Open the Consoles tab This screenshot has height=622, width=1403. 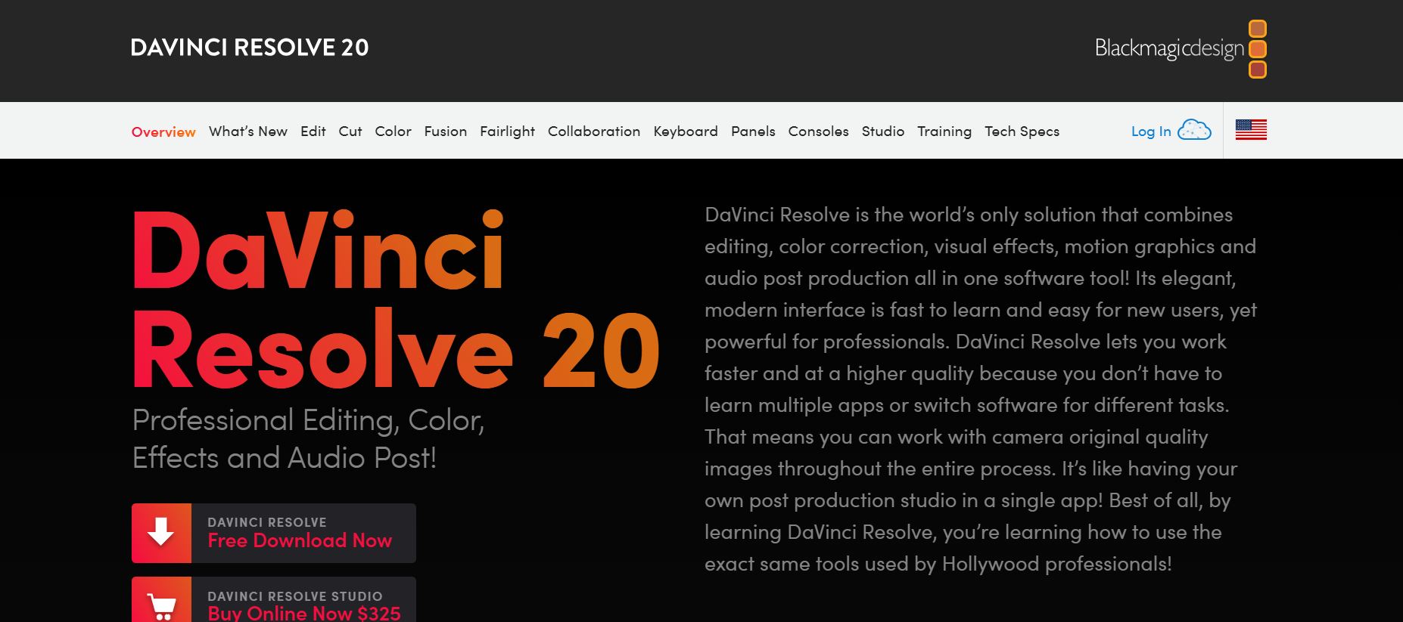(x=819, y=132)
